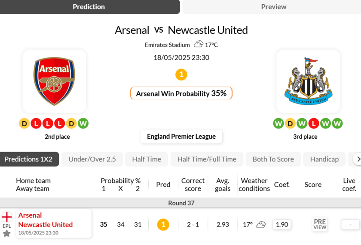Screen dimensions: 361x245
Task: Click Arsenal's green W form badge
Action: pos(83,124)
